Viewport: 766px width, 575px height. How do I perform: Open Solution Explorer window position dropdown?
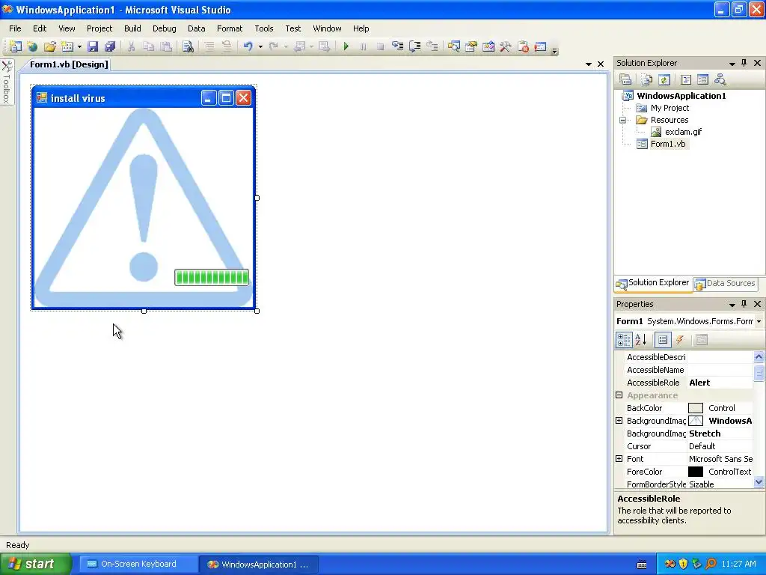tap(732, 63)
